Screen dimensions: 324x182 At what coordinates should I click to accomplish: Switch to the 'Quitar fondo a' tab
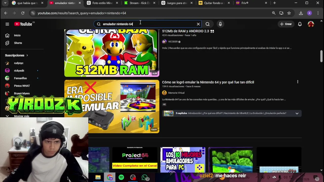[214, 3]
